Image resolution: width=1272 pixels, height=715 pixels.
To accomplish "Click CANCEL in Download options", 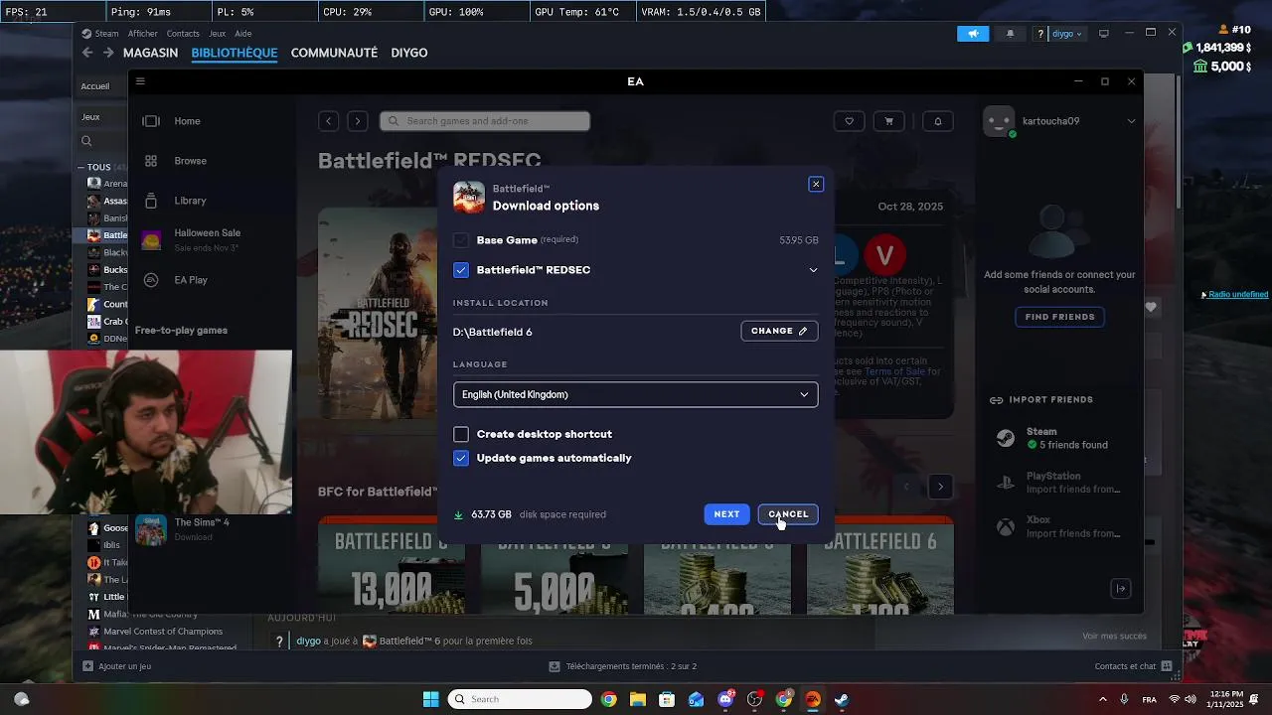I will 788,513.
